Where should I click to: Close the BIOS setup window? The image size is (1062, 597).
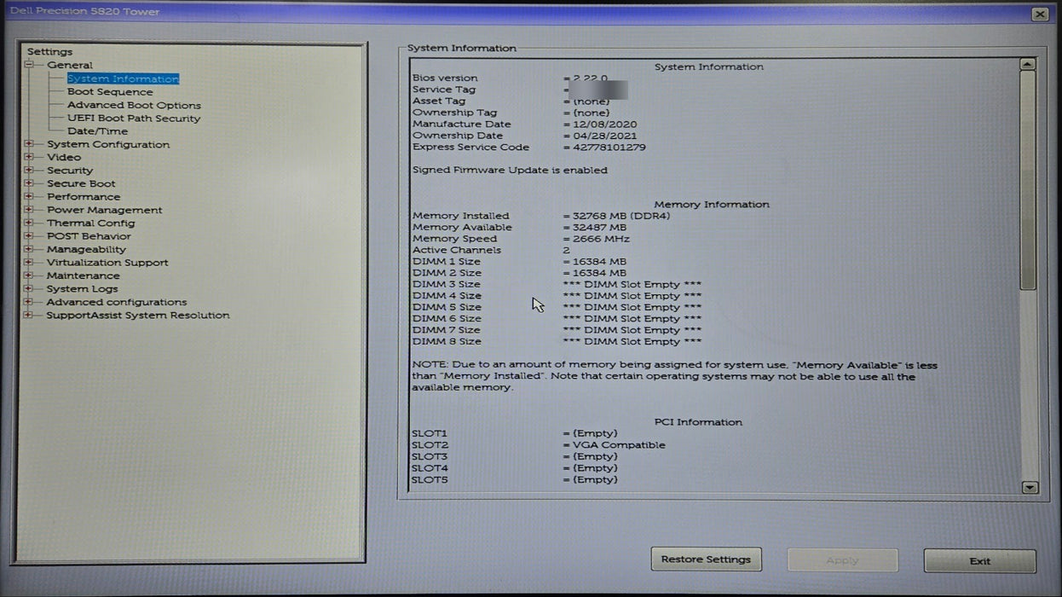[x=1039, y=14]
